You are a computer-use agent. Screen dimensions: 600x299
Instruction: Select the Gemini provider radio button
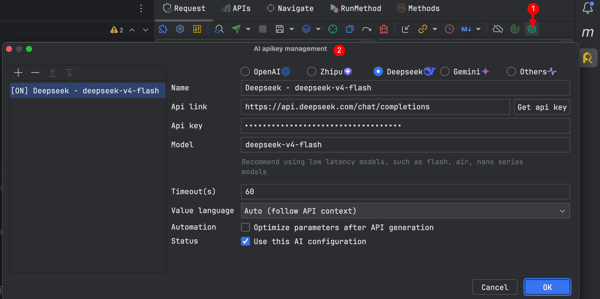point(445,71)
